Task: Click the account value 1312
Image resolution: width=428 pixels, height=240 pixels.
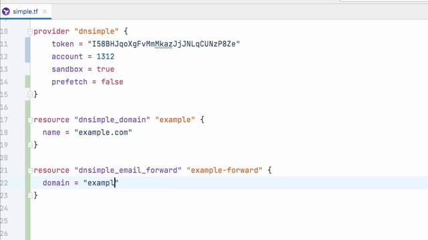Action: point(106,57)
